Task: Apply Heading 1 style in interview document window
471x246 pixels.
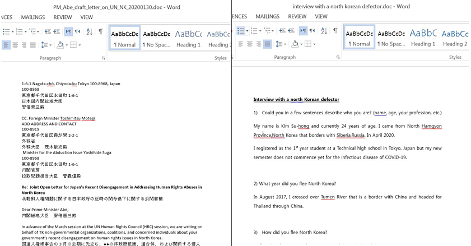Action: pos(423,38)
